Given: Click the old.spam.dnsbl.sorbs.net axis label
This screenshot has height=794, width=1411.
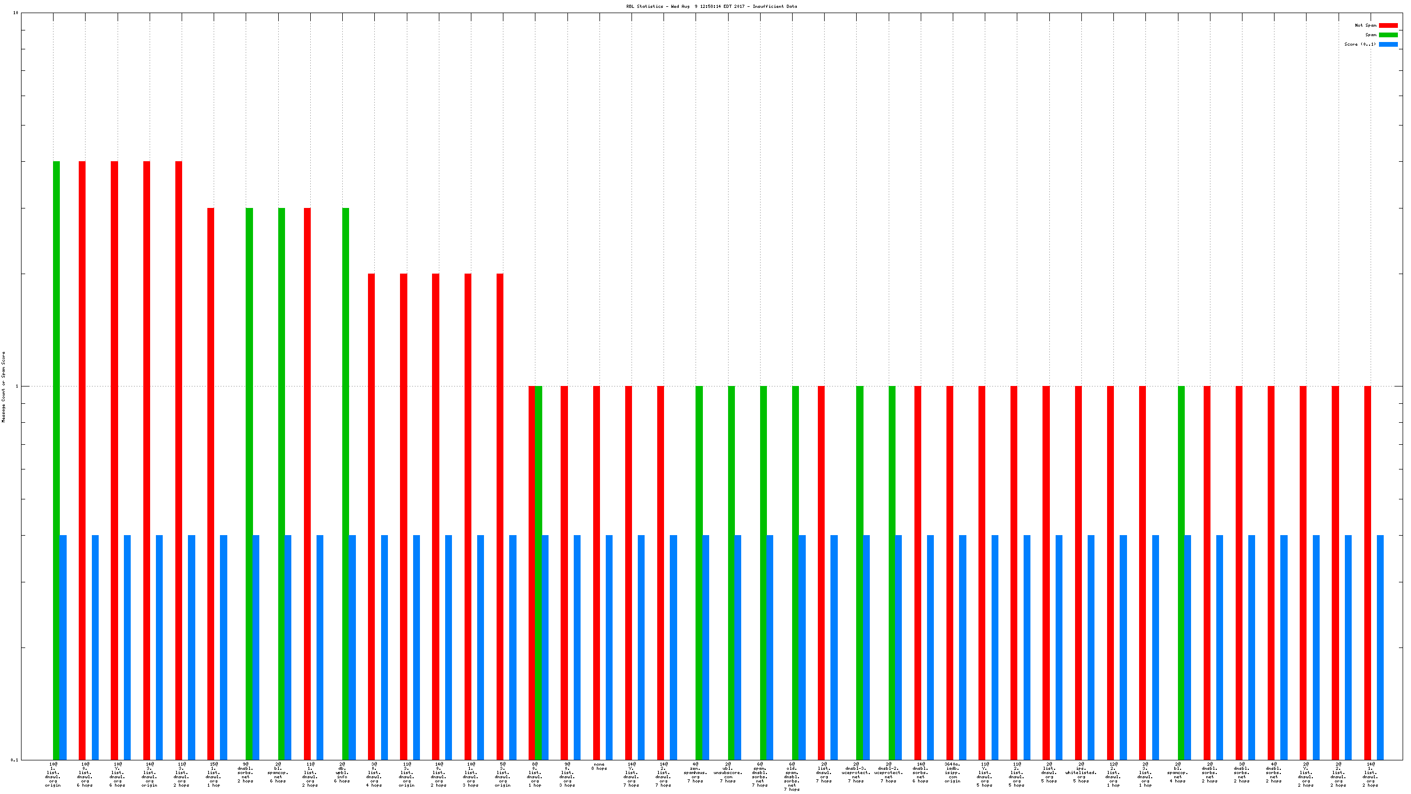Looking at the screenshot, I should pos(792,776).
